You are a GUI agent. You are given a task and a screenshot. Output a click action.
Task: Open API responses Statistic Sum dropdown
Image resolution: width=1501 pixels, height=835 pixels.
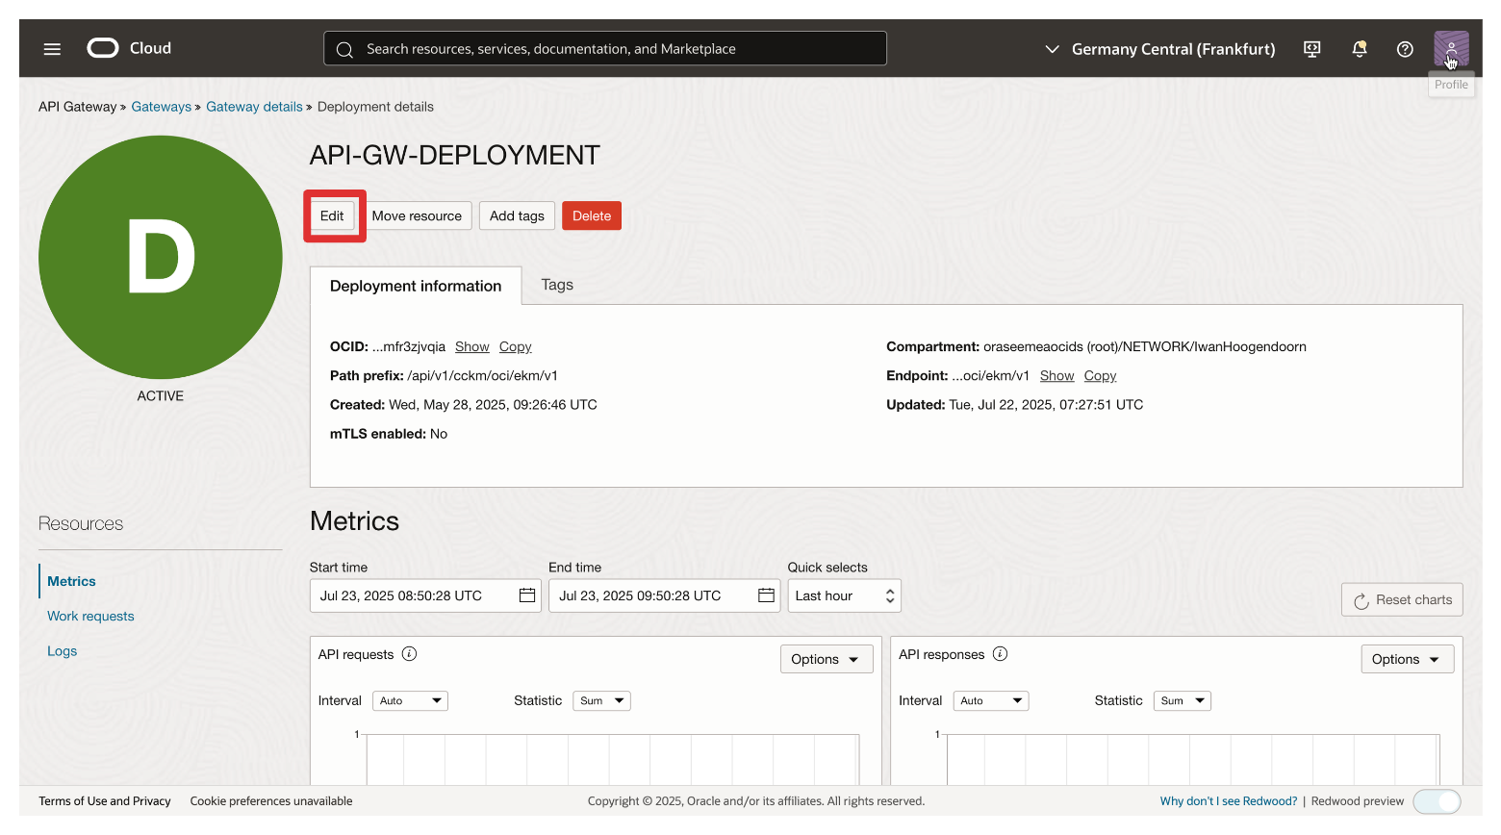(x=1183, y=700)
